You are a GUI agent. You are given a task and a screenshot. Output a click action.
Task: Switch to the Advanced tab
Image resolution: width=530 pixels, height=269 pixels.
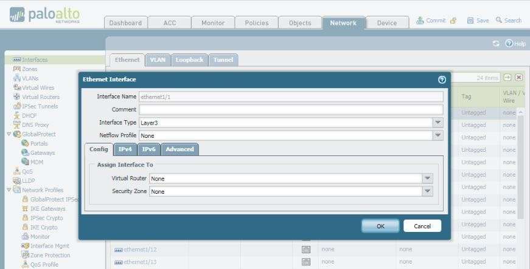pos(180,149)
